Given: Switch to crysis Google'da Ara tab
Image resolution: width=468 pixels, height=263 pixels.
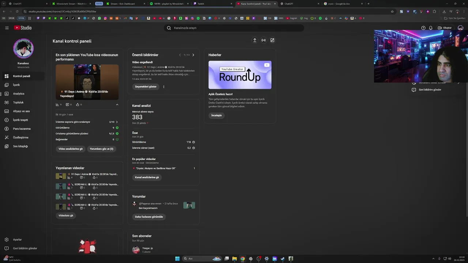Looking at the screenshot, I should coord(343,4).
